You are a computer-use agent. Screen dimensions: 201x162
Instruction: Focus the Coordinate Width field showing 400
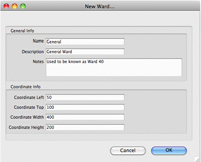tap(85, 117)
